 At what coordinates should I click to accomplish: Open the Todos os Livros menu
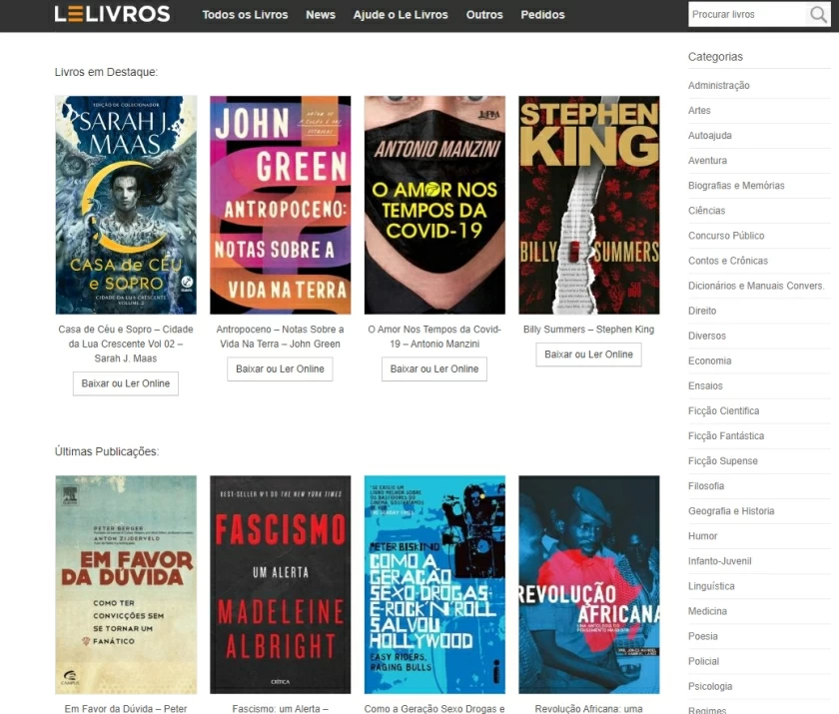pos(245,15)
